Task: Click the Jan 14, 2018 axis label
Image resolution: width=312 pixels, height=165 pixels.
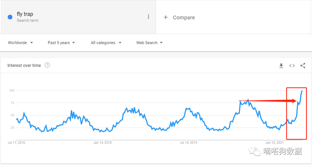Action: tap(102, 142)
